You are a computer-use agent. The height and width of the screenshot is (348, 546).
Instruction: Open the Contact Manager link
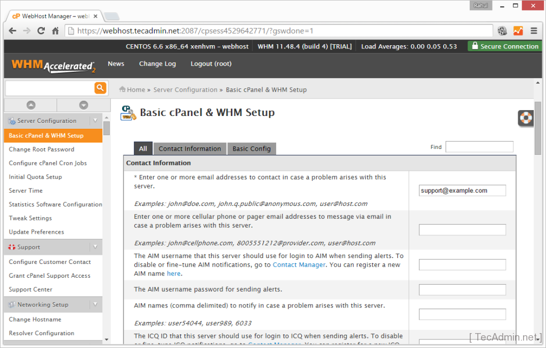(x=299, y=265)
